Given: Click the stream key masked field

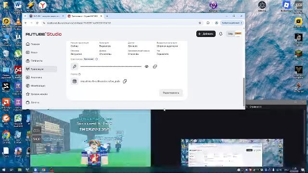Looking at the screenshot, I should coord(111,66).
